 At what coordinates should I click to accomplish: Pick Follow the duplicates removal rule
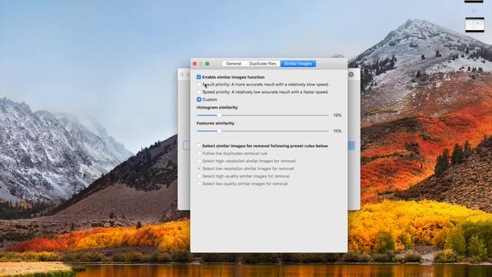click(x=199, y=154)
